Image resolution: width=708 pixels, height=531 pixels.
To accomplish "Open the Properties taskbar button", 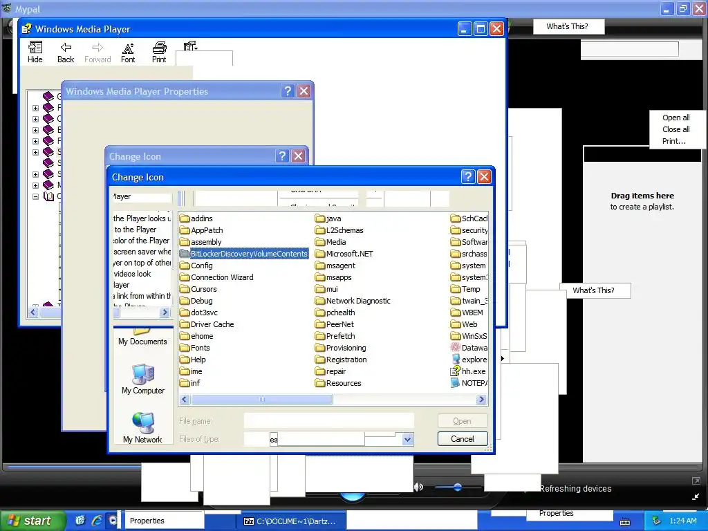I will [x=165, y=521].
